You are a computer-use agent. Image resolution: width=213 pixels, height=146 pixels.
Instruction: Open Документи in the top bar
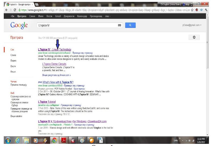(69, 16)
